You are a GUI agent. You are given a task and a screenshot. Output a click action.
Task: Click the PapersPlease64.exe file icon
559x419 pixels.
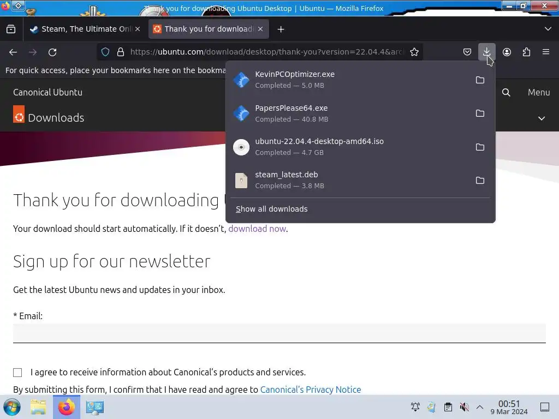(241, 113)
